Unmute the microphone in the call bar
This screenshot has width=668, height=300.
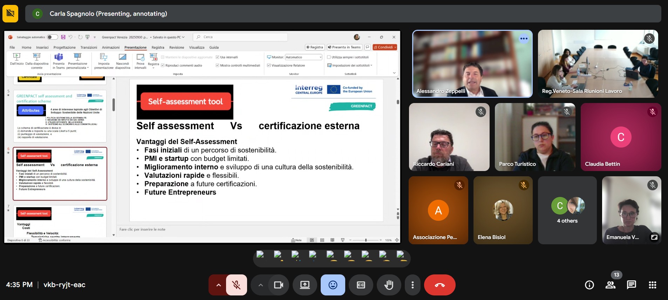point(237,285)
